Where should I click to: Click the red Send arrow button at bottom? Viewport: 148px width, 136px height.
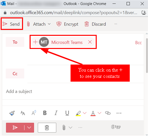click(15, 127)
